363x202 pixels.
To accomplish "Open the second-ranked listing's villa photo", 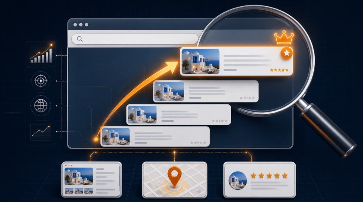I will click(169, 91).
